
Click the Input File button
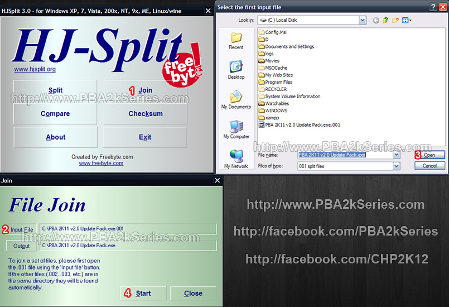[22, 229]
